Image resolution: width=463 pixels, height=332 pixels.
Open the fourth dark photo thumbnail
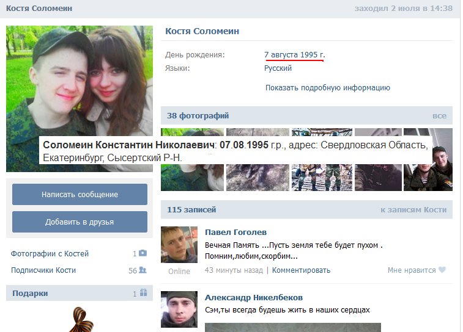coord(378,159)
